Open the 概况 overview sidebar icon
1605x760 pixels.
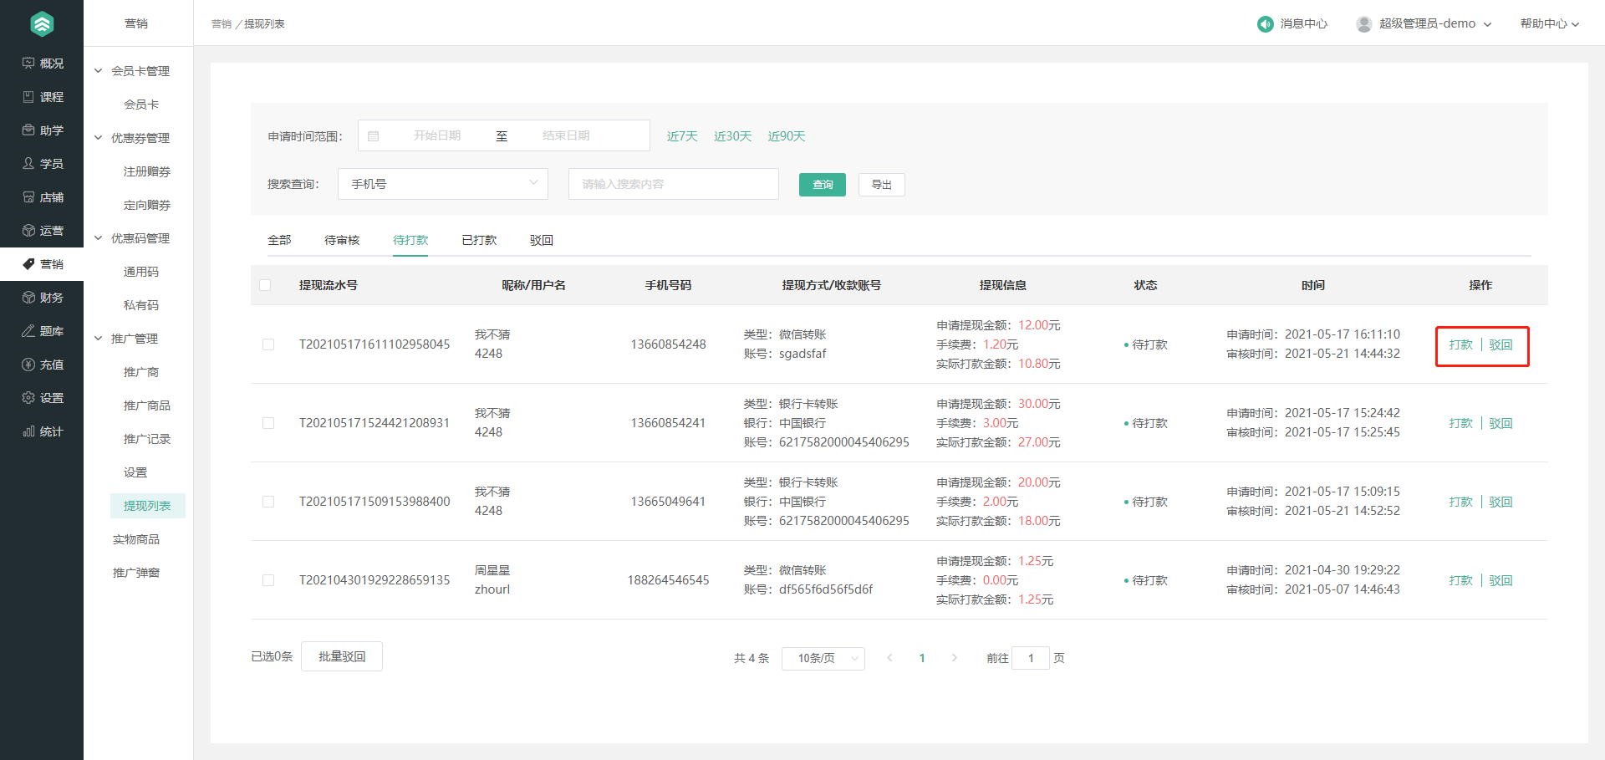pos(28,64)
